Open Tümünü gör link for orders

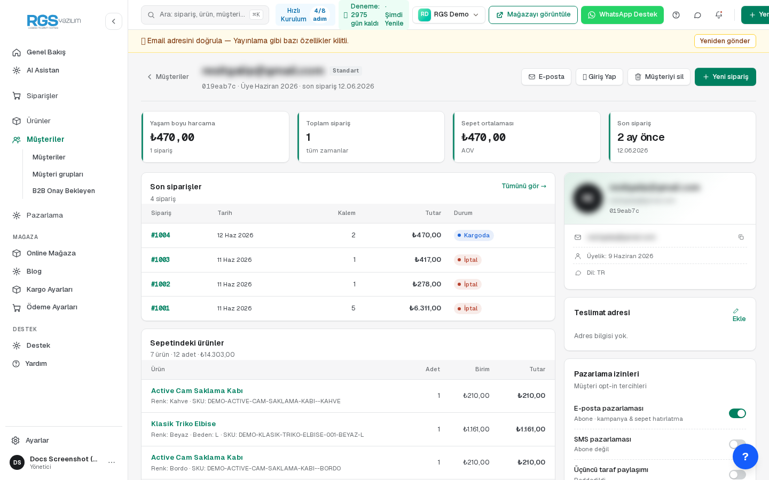click(x=524, y=186)
